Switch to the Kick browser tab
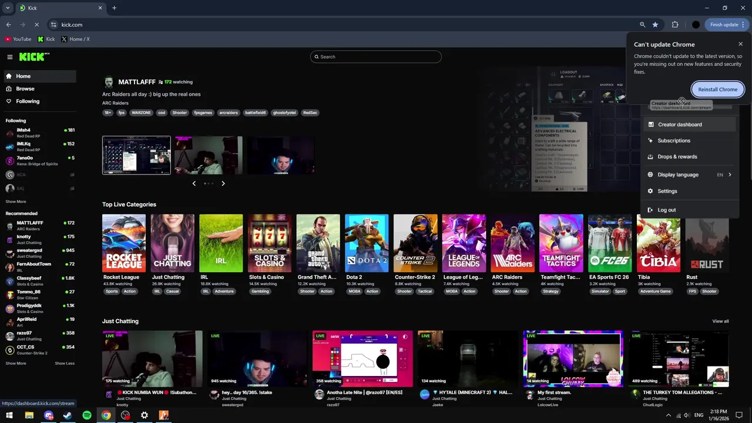Viewport: 752px width, 423px height. (61, 8)
